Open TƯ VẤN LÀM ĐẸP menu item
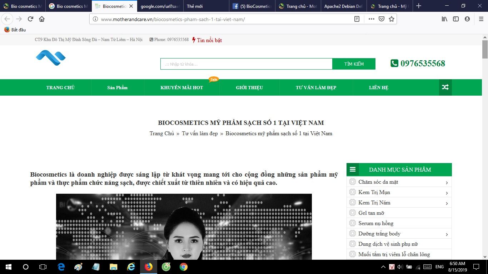This screenshot has width=488, height=274. [x=316, y=87]
